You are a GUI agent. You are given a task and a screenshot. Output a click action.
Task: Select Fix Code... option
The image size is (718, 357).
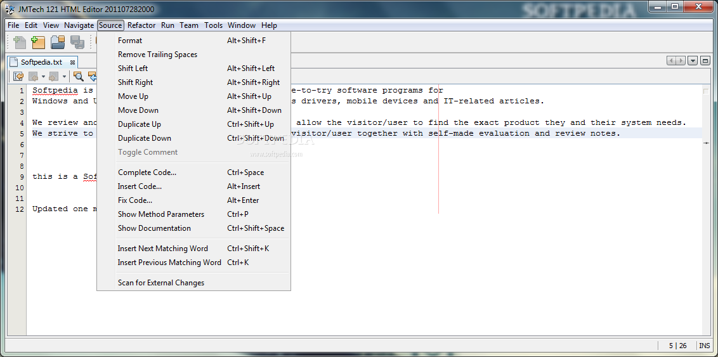coord(193,200)
